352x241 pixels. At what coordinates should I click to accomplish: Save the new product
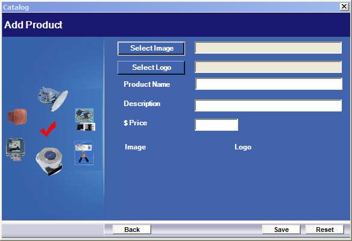pyautogui.click(x=281, y=230)
